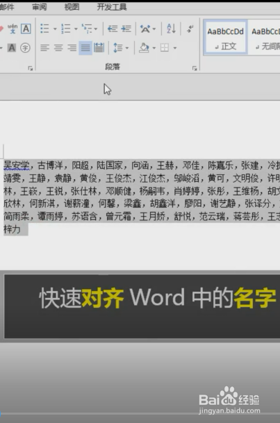
Task: Click the last-line text 梓力
Action: [x=12, y=229]
